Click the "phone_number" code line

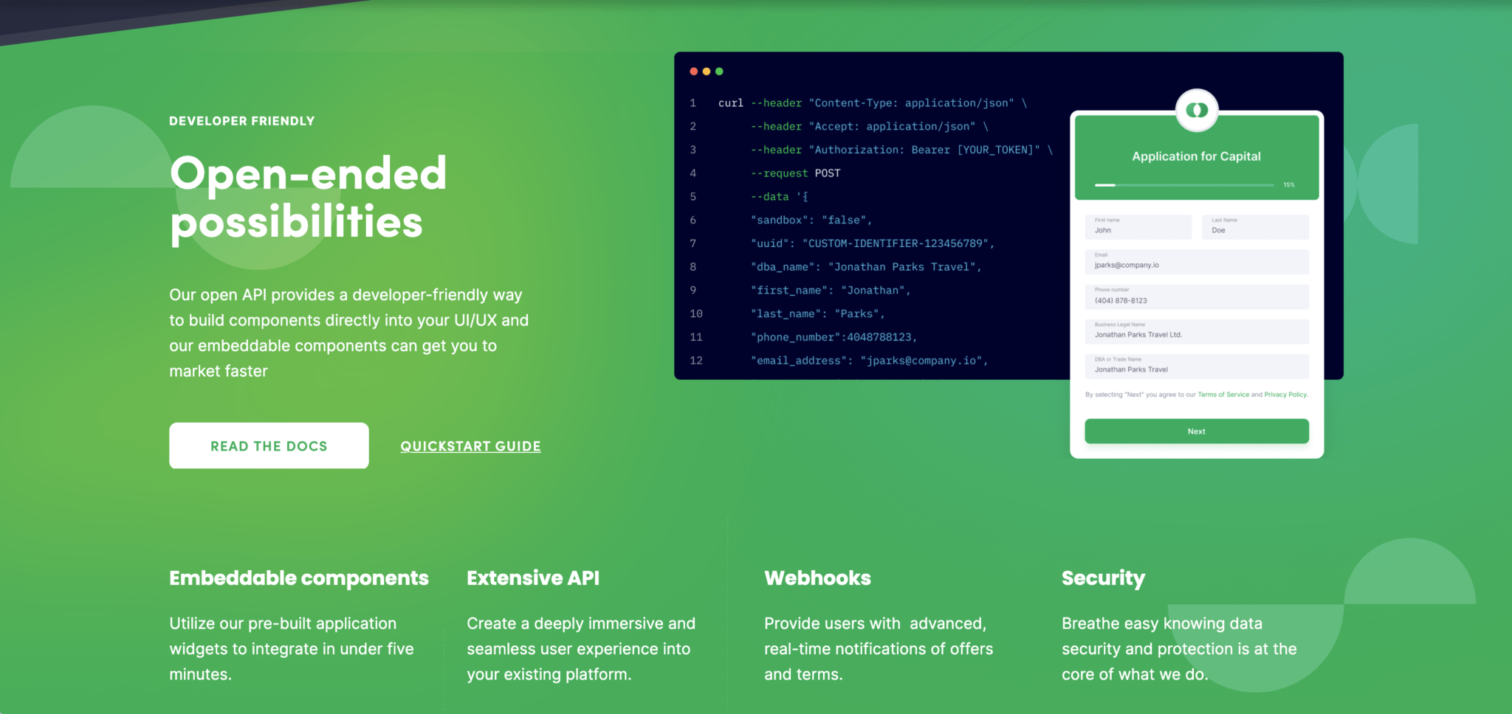[834, 337]
